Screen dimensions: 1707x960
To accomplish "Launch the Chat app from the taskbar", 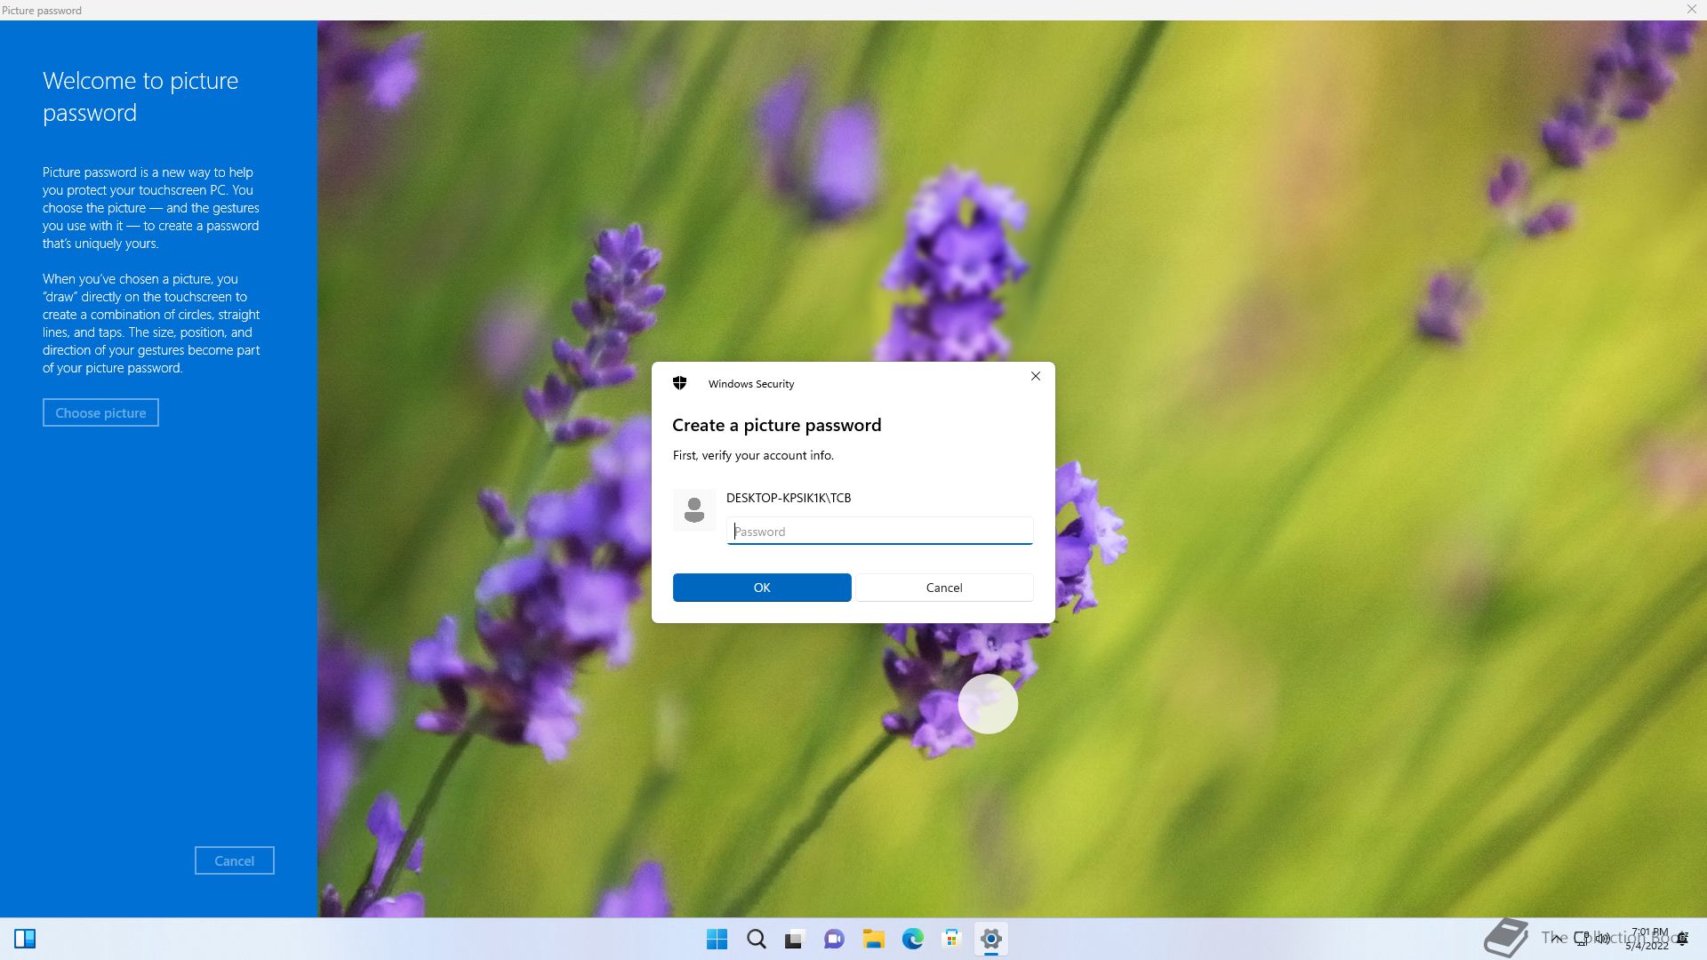I will point(834,939).
